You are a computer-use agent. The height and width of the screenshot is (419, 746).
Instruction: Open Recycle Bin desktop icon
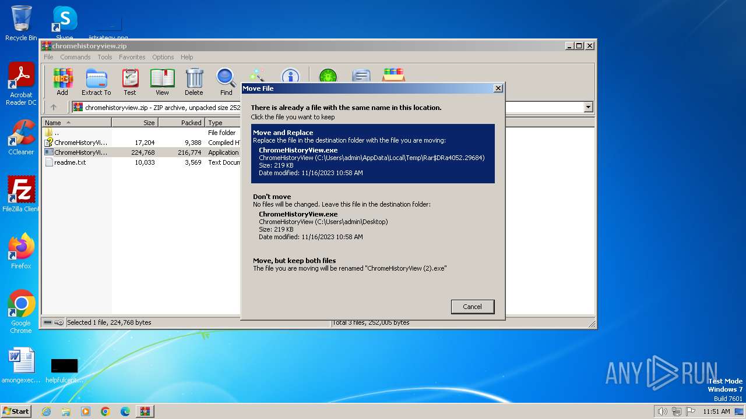click(x=21, y=23)
